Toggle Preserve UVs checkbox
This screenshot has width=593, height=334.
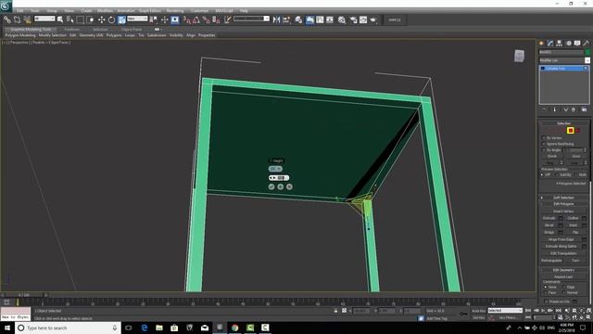point(547,302)
